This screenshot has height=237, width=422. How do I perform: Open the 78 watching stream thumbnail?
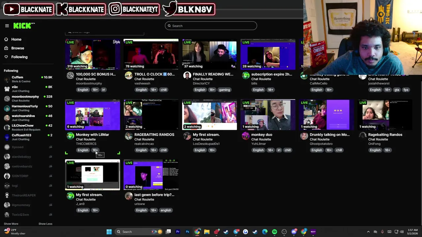tap(151, 54)
